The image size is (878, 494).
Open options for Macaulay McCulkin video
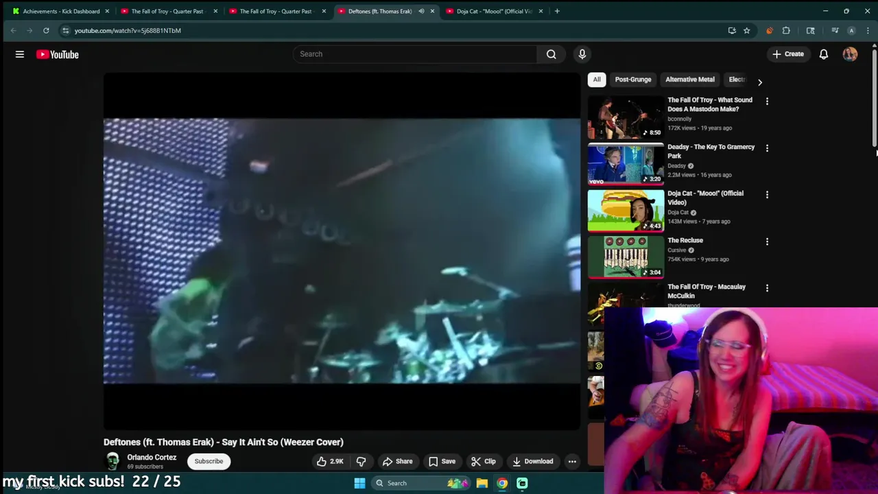(x=767, y=288)
